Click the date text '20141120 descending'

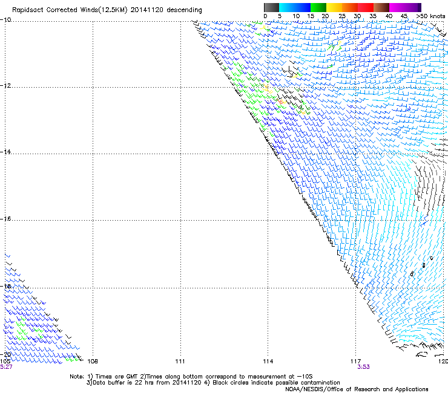(166, 10)
